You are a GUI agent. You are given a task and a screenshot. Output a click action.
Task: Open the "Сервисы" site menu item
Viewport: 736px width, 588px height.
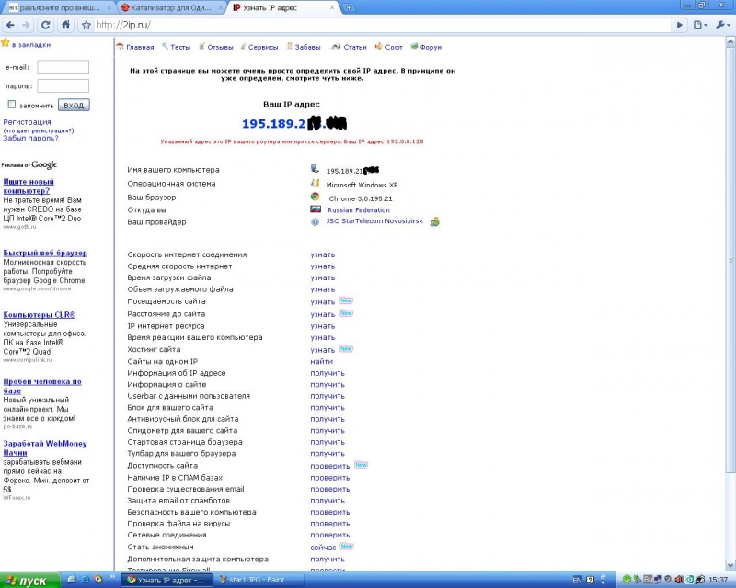tap(262, 47)
